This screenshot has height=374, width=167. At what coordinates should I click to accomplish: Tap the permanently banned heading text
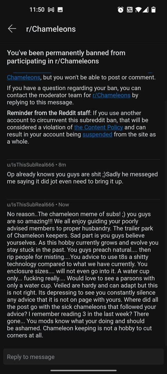(x=66, y=57)
